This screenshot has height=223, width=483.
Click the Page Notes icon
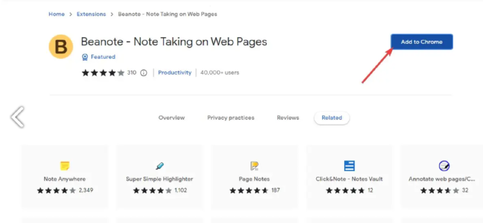pyautogui.click(x=254, y=166)
